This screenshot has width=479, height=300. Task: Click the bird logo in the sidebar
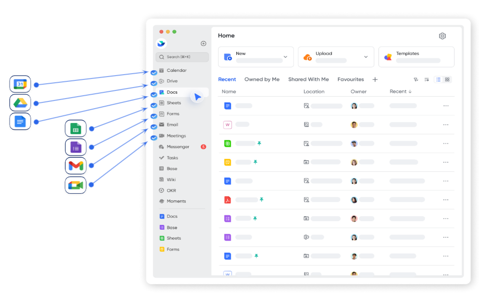[161, 44]
